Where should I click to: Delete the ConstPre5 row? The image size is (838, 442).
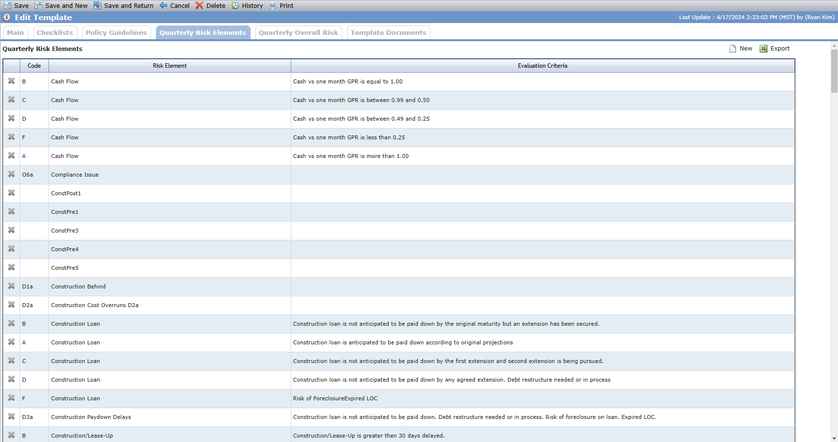tap(11, 267)
